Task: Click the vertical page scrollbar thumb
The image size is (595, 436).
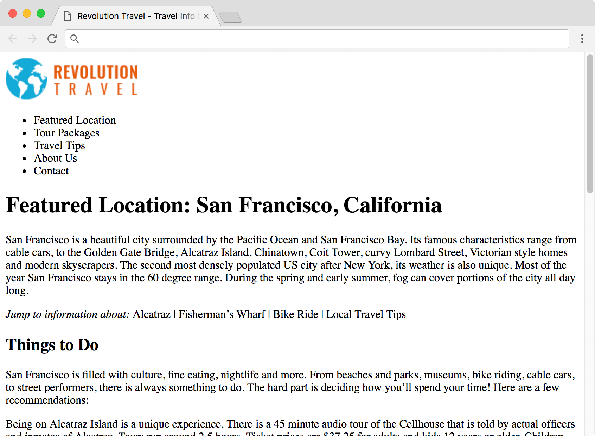Action: click(590, 123)
